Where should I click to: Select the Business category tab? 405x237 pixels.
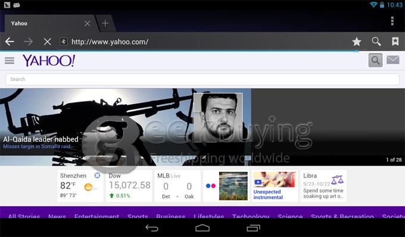point(171,216)
